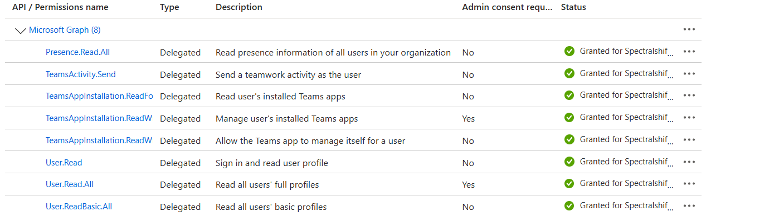Click the Admin consent required column header
The height and width of the screenshot is (216, 784).
pyautogui.click(x=507, y=7)
